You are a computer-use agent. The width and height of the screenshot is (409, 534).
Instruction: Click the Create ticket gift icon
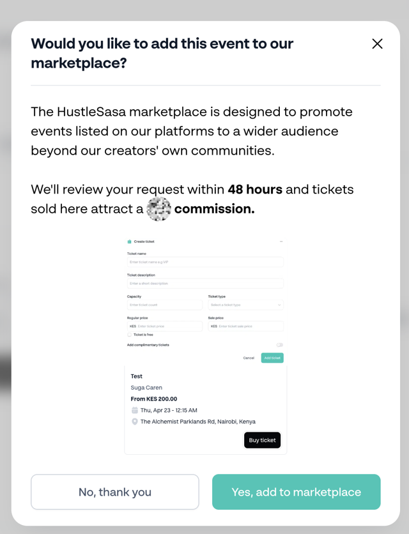pyautogui.click(x=129, y=241)
